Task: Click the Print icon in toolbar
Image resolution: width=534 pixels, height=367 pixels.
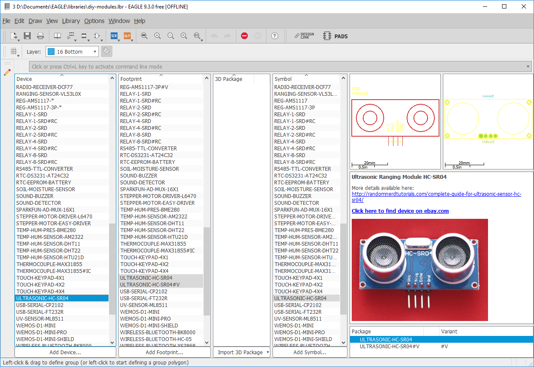Action: click(40, 36)
